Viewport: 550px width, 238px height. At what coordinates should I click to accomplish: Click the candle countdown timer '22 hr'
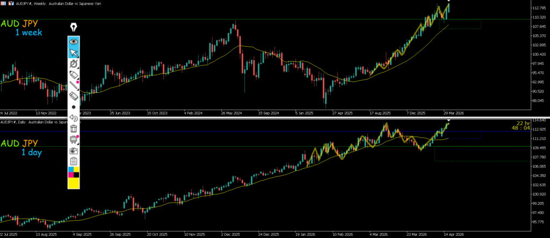[x=523, y=123]
